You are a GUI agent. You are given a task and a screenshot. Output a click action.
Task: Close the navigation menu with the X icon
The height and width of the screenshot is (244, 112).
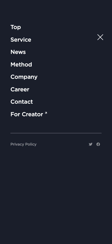click(100, 37)
